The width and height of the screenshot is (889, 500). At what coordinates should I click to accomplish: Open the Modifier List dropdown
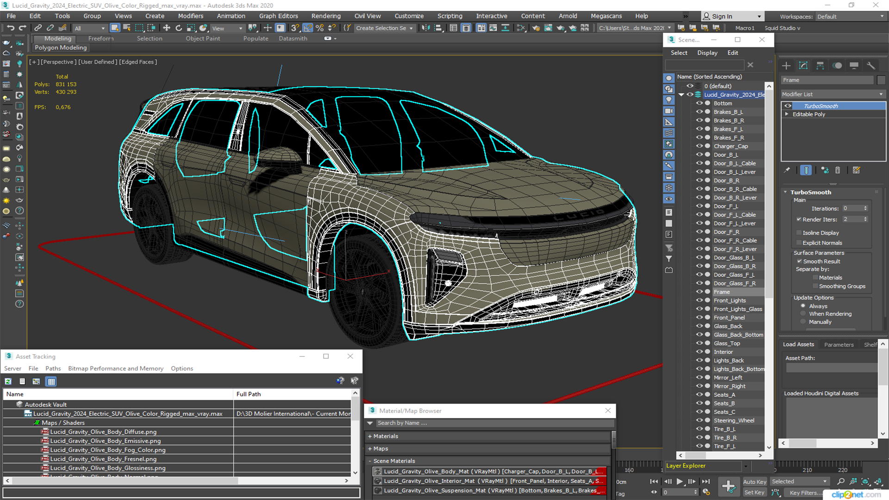coord(833,94)
